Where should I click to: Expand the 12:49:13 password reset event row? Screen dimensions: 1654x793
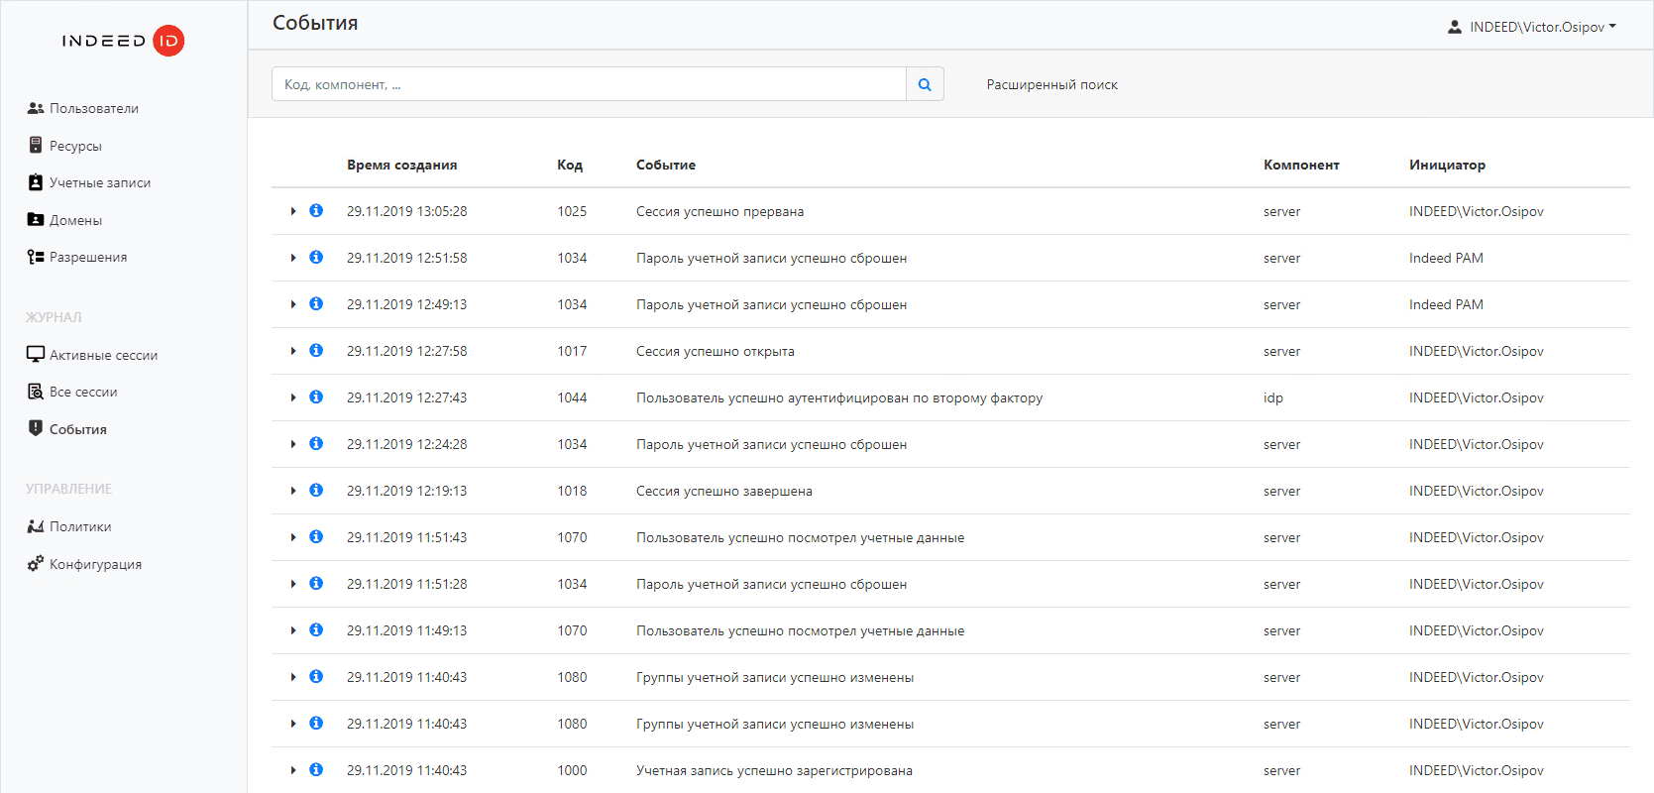point(293,304)
